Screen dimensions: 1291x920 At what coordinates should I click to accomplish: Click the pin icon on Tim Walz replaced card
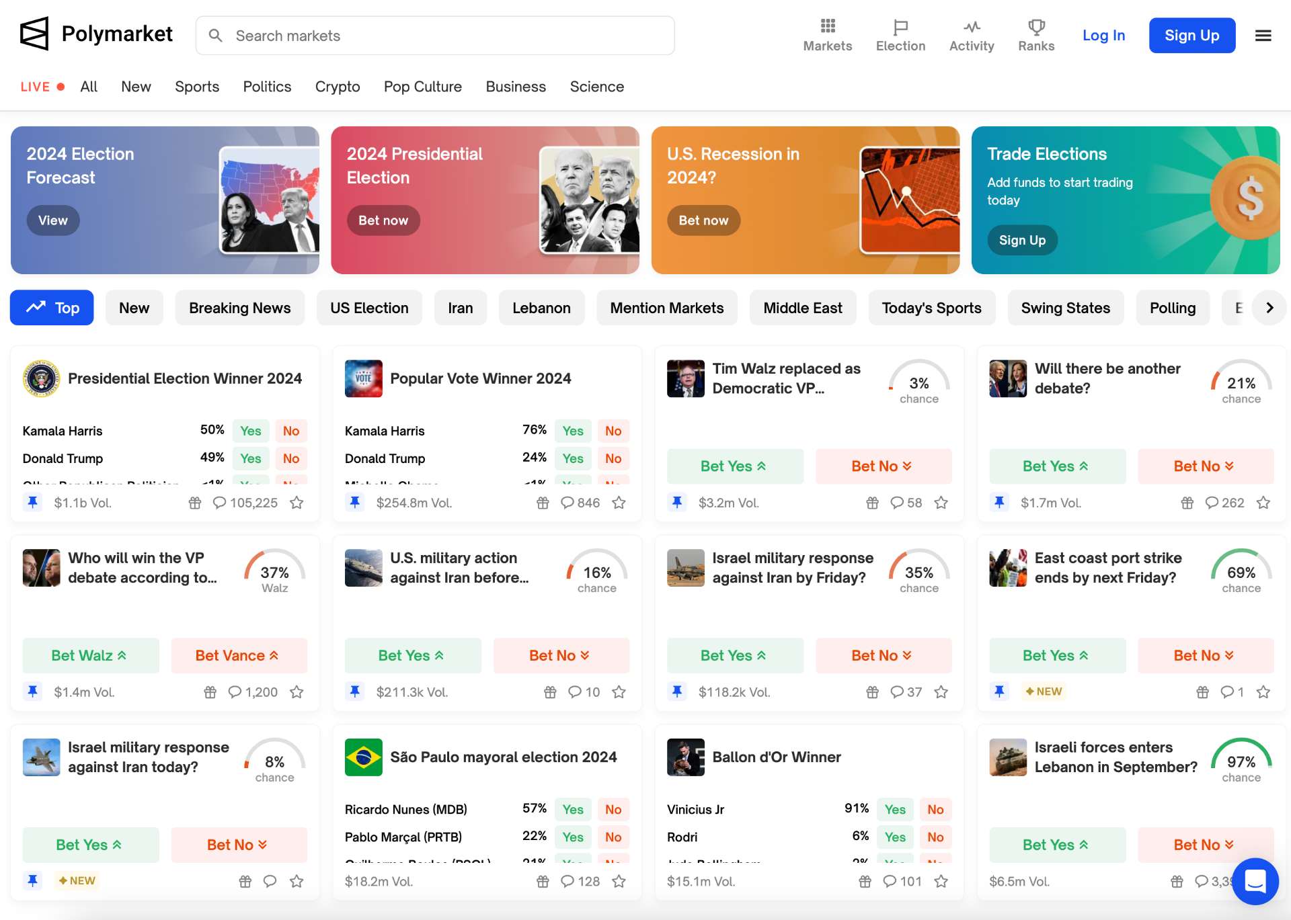[x=677, y=502]
